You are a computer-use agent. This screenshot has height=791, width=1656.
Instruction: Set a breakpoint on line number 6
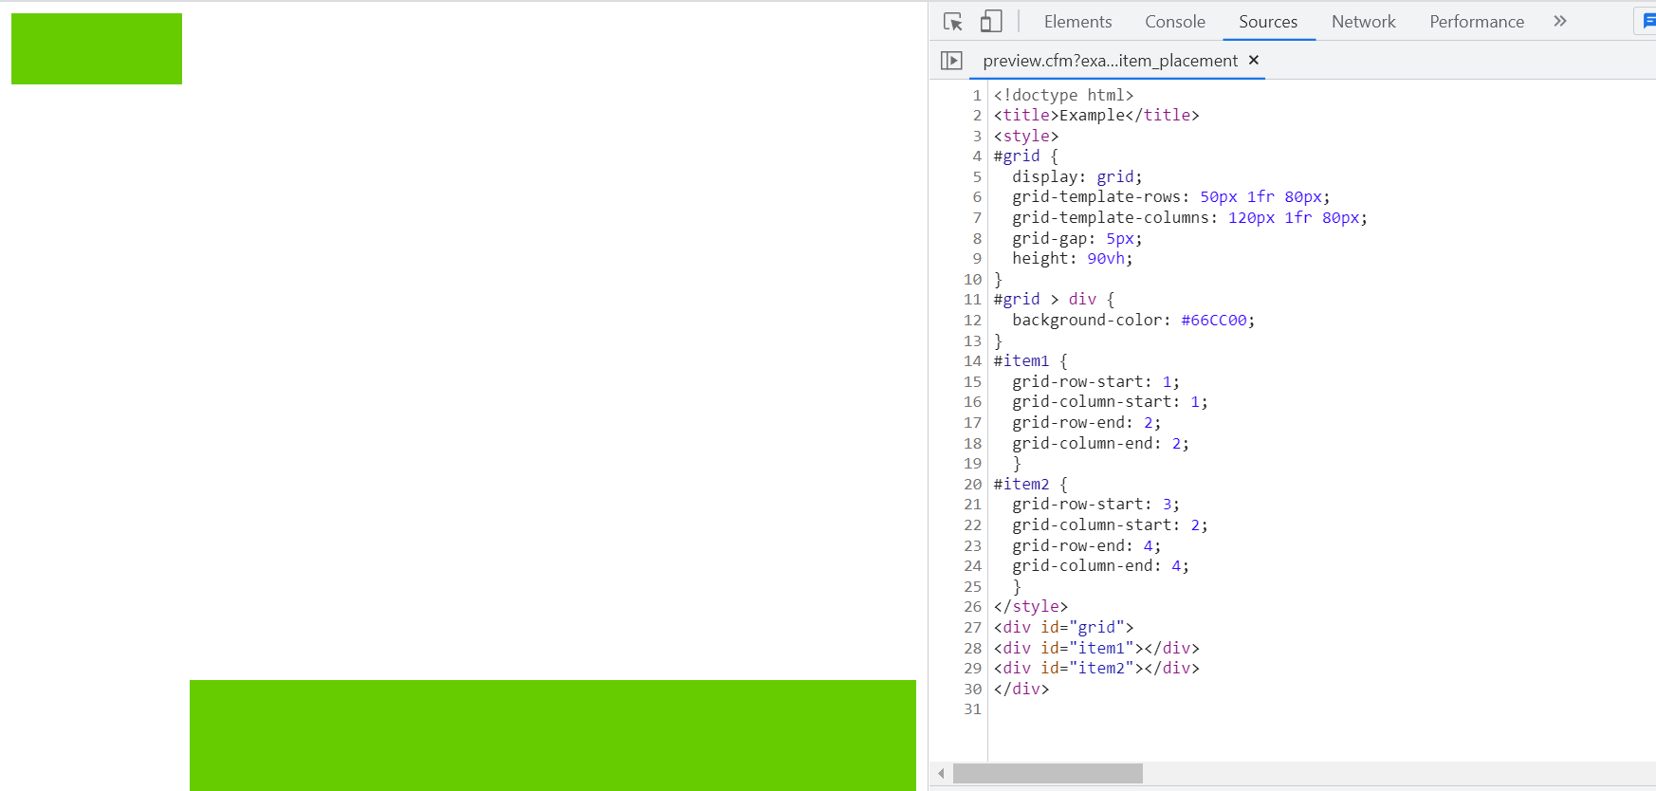(976, 197)
